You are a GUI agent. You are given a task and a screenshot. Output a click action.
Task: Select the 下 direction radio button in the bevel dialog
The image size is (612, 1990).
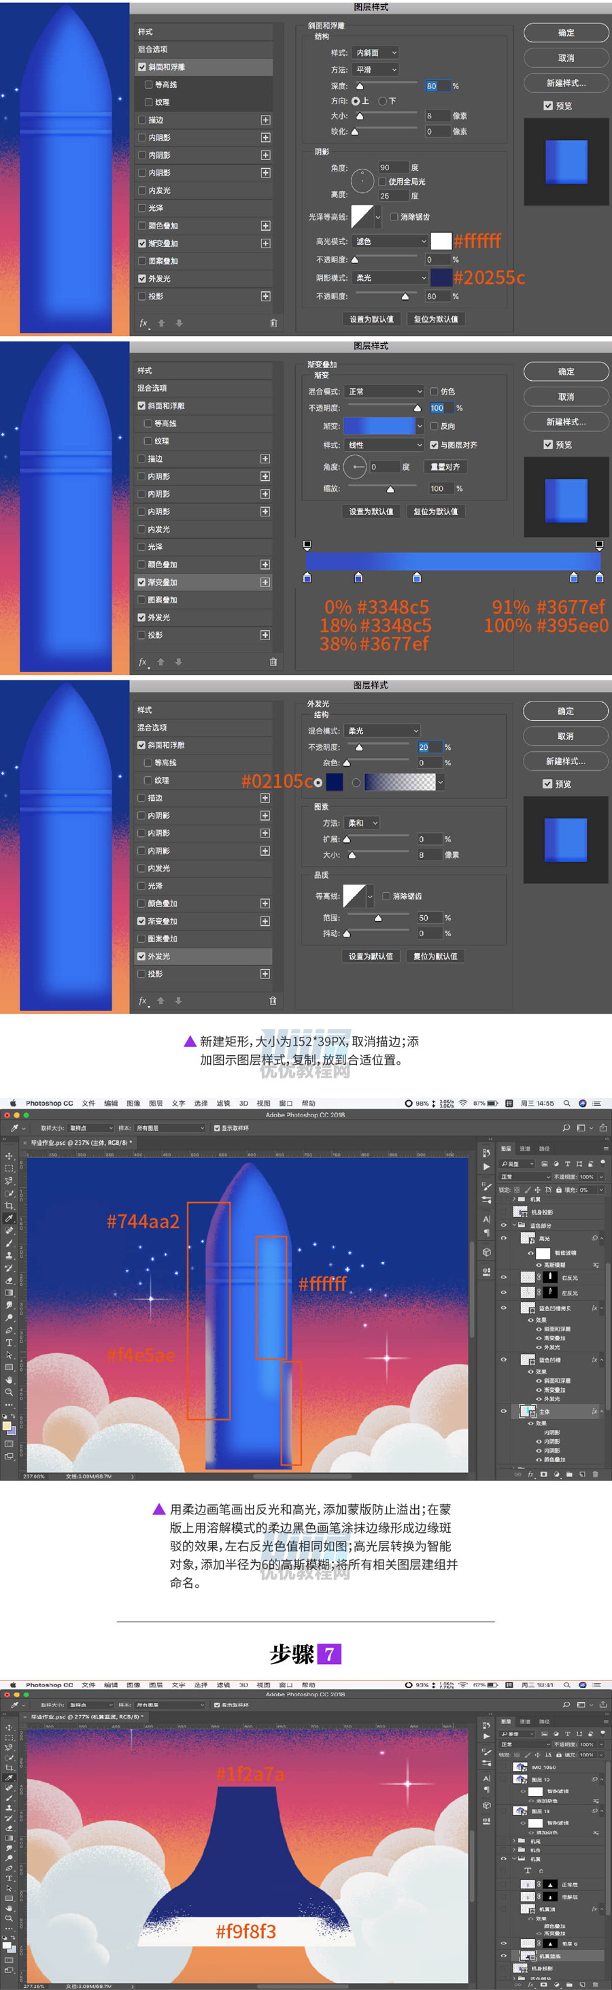[382, 101]
